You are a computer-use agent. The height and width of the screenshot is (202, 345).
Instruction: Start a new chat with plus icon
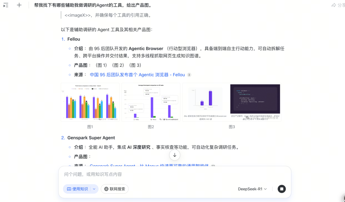[x=19, y=5]
